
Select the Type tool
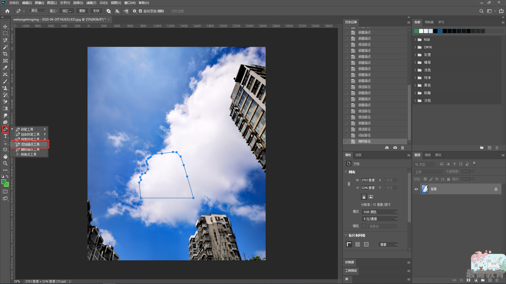(x=5, y=136)
